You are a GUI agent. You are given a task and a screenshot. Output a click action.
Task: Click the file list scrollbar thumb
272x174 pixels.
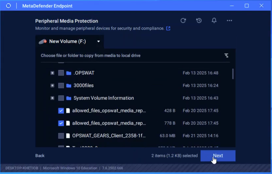(x=233, y=74)
